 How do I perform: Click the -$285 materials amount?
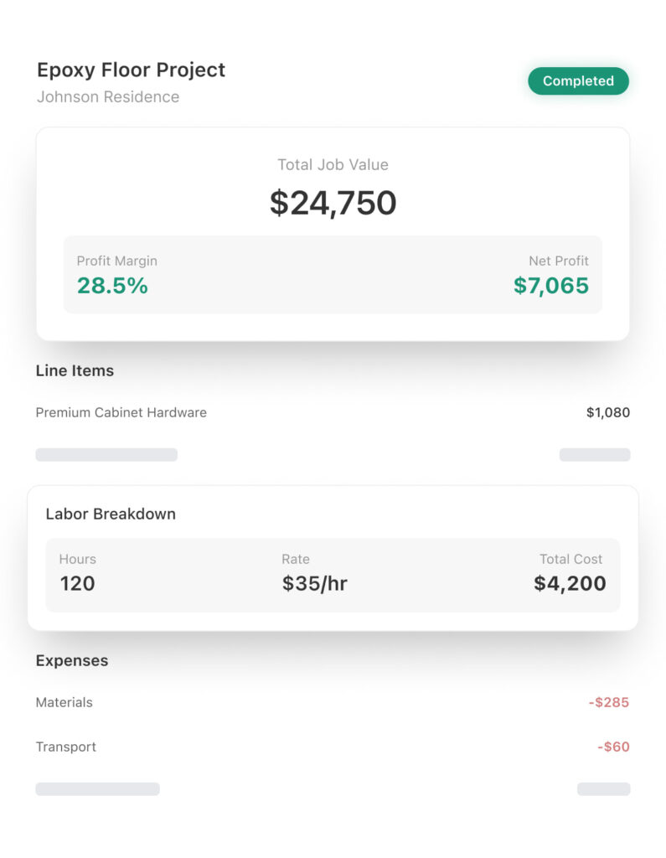point(608,702)
